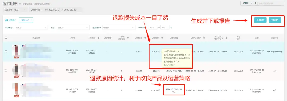
Task: Click help icon beside 退款日期 header
Action: [x=200, y=38]
